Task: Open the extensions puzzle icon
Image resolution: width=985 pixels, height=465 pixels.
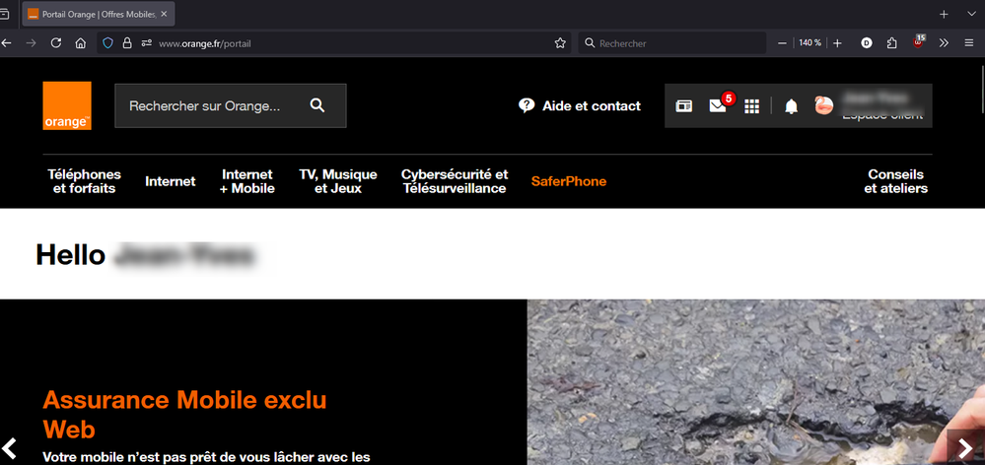Action: 892,43
